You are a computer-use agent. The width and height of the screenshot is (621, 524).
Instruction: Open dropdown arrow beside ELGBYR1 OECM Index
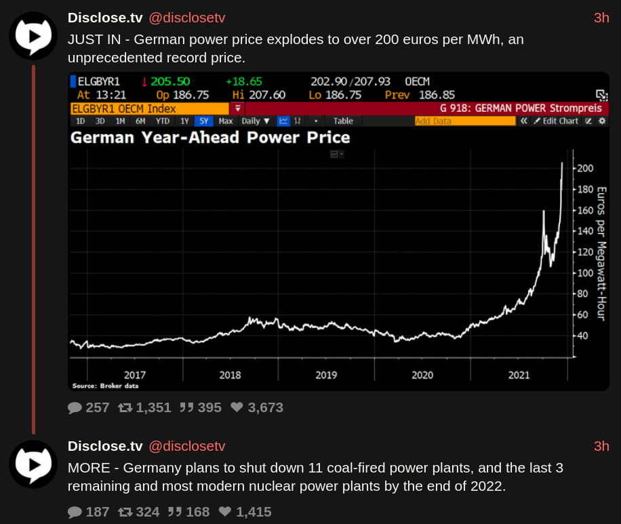point(238,108)
